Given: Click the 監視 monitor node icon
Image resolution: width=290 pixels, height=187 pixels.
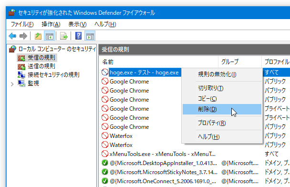Looking at the screenshot, I should [21, 83].
